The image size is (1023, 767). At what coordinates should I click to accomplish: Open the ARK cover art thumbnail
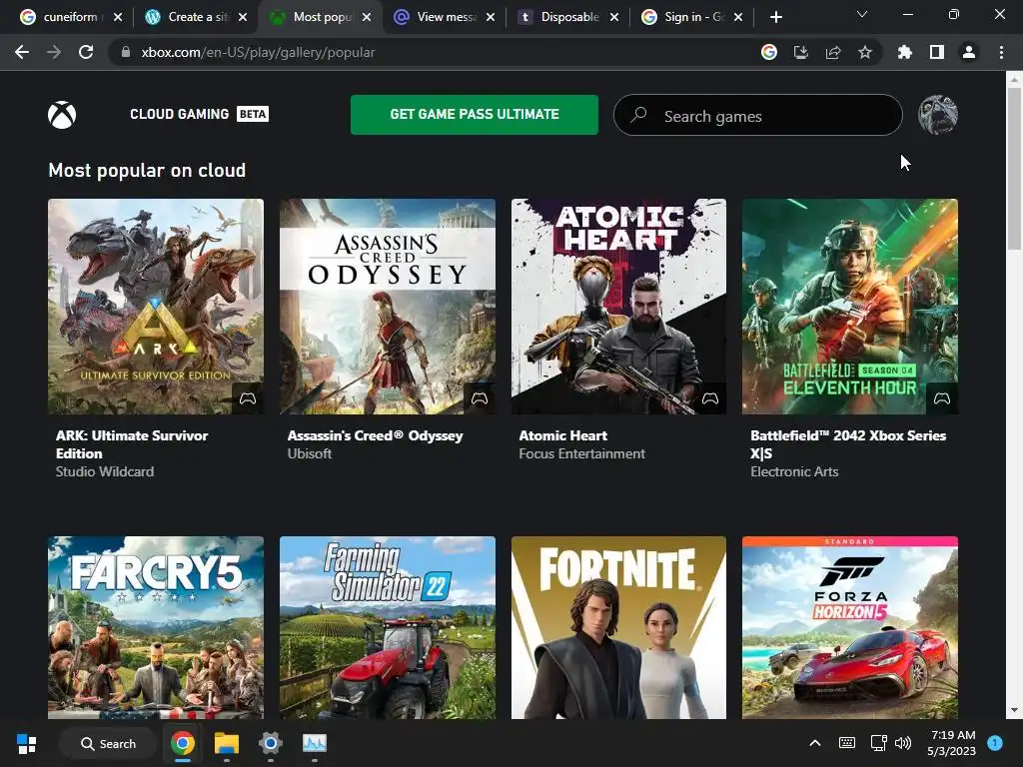coord(156,307)
